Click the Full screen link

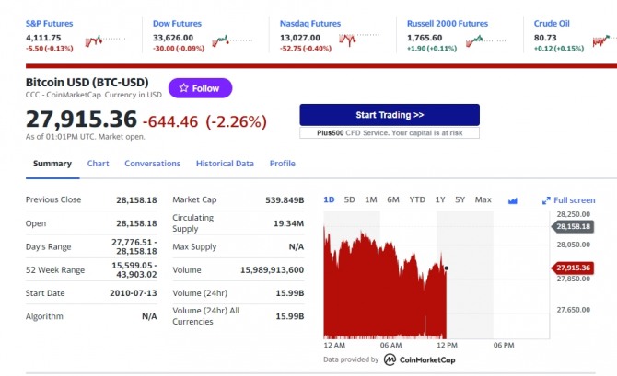tap(574, 200)
